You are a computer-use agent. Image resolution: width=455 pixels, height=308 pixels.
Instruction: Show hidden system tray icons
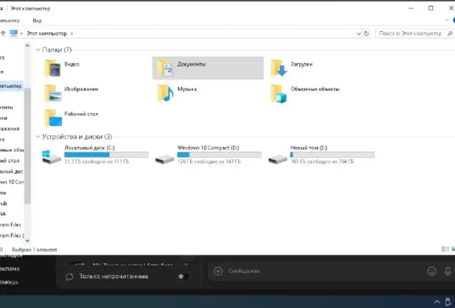point(437,302)
